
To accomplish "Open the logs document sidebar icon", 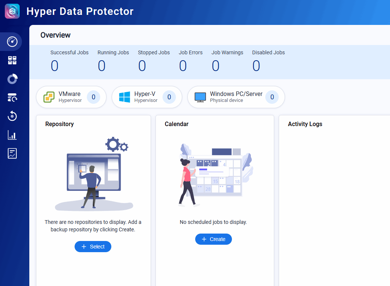I will coord(12,153).
